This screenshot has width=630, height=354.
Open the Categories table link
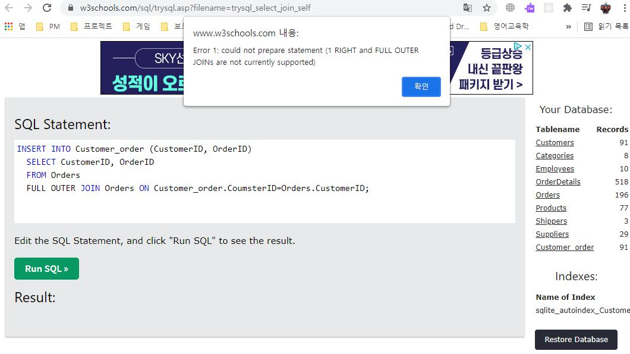555,156
